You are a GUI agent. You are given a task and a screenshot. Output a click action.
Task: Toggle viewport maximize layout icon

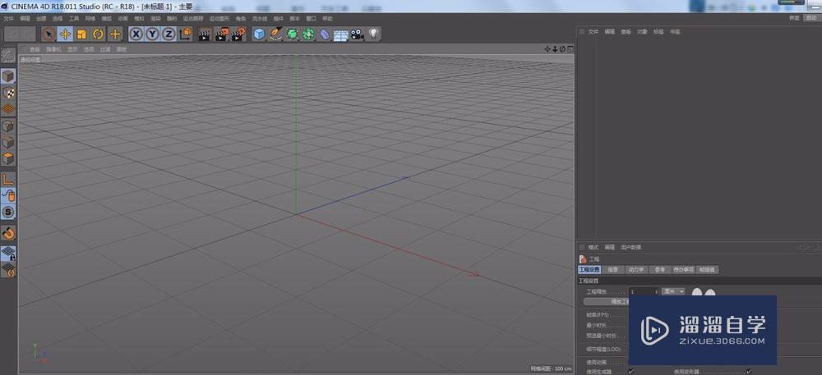coord(570,49)
